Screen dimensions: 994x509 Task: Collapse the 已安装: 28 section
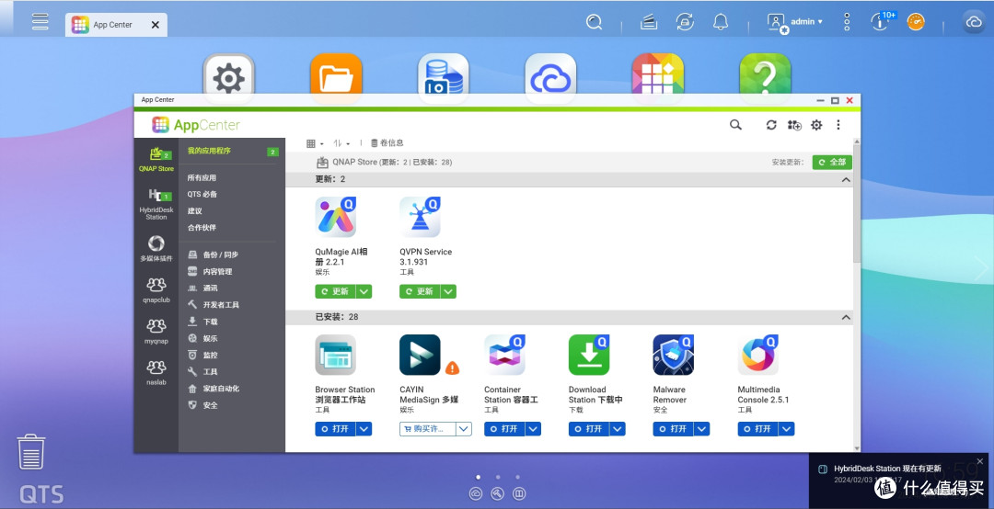[845, 317]
